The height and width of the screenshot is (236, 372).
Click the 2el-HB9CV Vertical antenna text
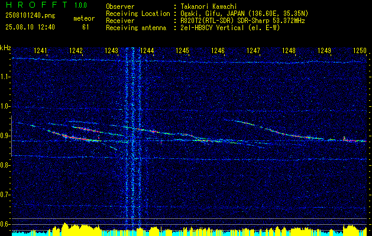[230, 28]
